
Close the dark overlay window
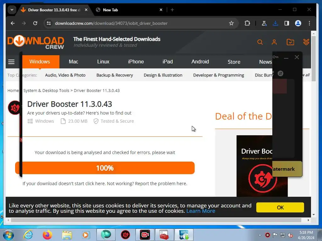tap(297, 57)
